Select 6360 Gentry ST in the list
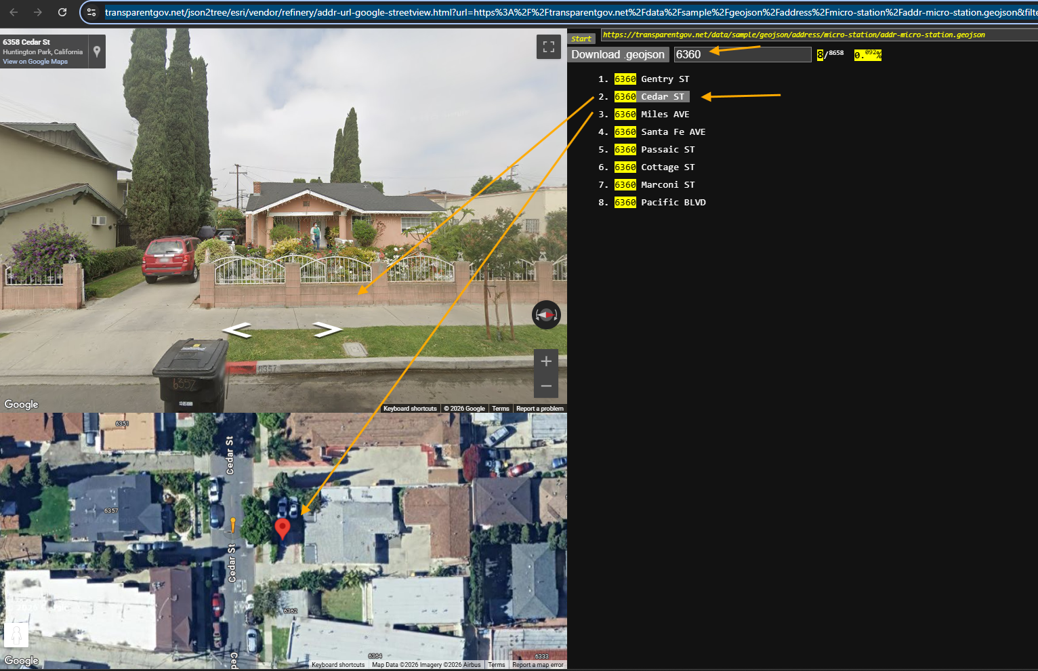This screenshot has height=671, width=1038. click(651, 79)
